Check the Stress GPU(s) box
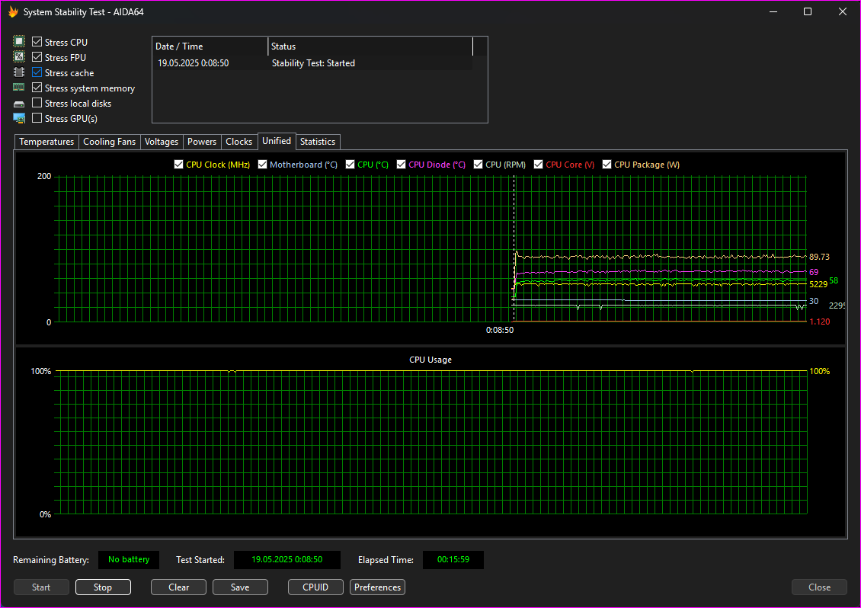This screenshot has width=861, height=608. pyautogui.click(x=37, y=118)
